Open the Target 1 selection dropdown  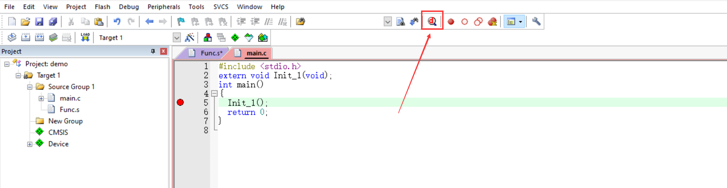click(x=177, y=38)
